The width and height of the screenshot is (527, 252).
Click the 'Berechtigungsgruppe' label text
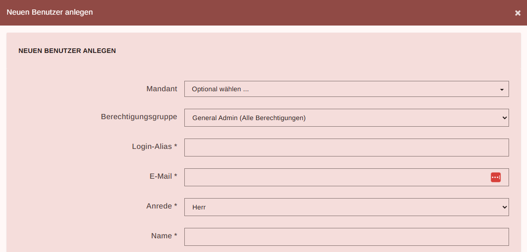click(x=139, y=117)
